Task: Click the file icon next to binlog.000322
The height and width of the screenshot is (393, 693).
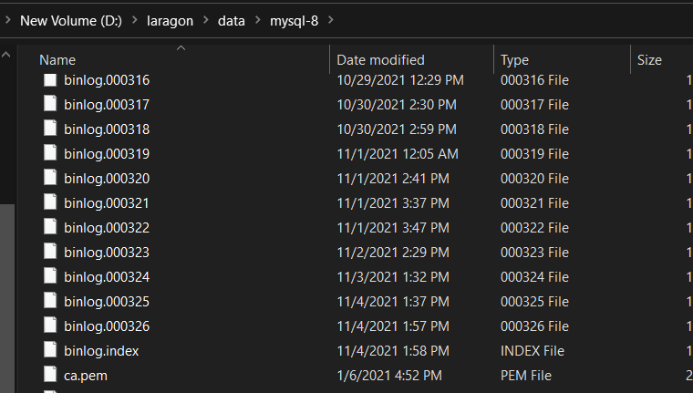Action: (x=50, y=227)
